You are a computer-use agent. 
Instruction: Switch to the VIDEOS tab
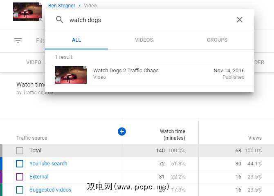pyautogui.click(x=144, y=40)
